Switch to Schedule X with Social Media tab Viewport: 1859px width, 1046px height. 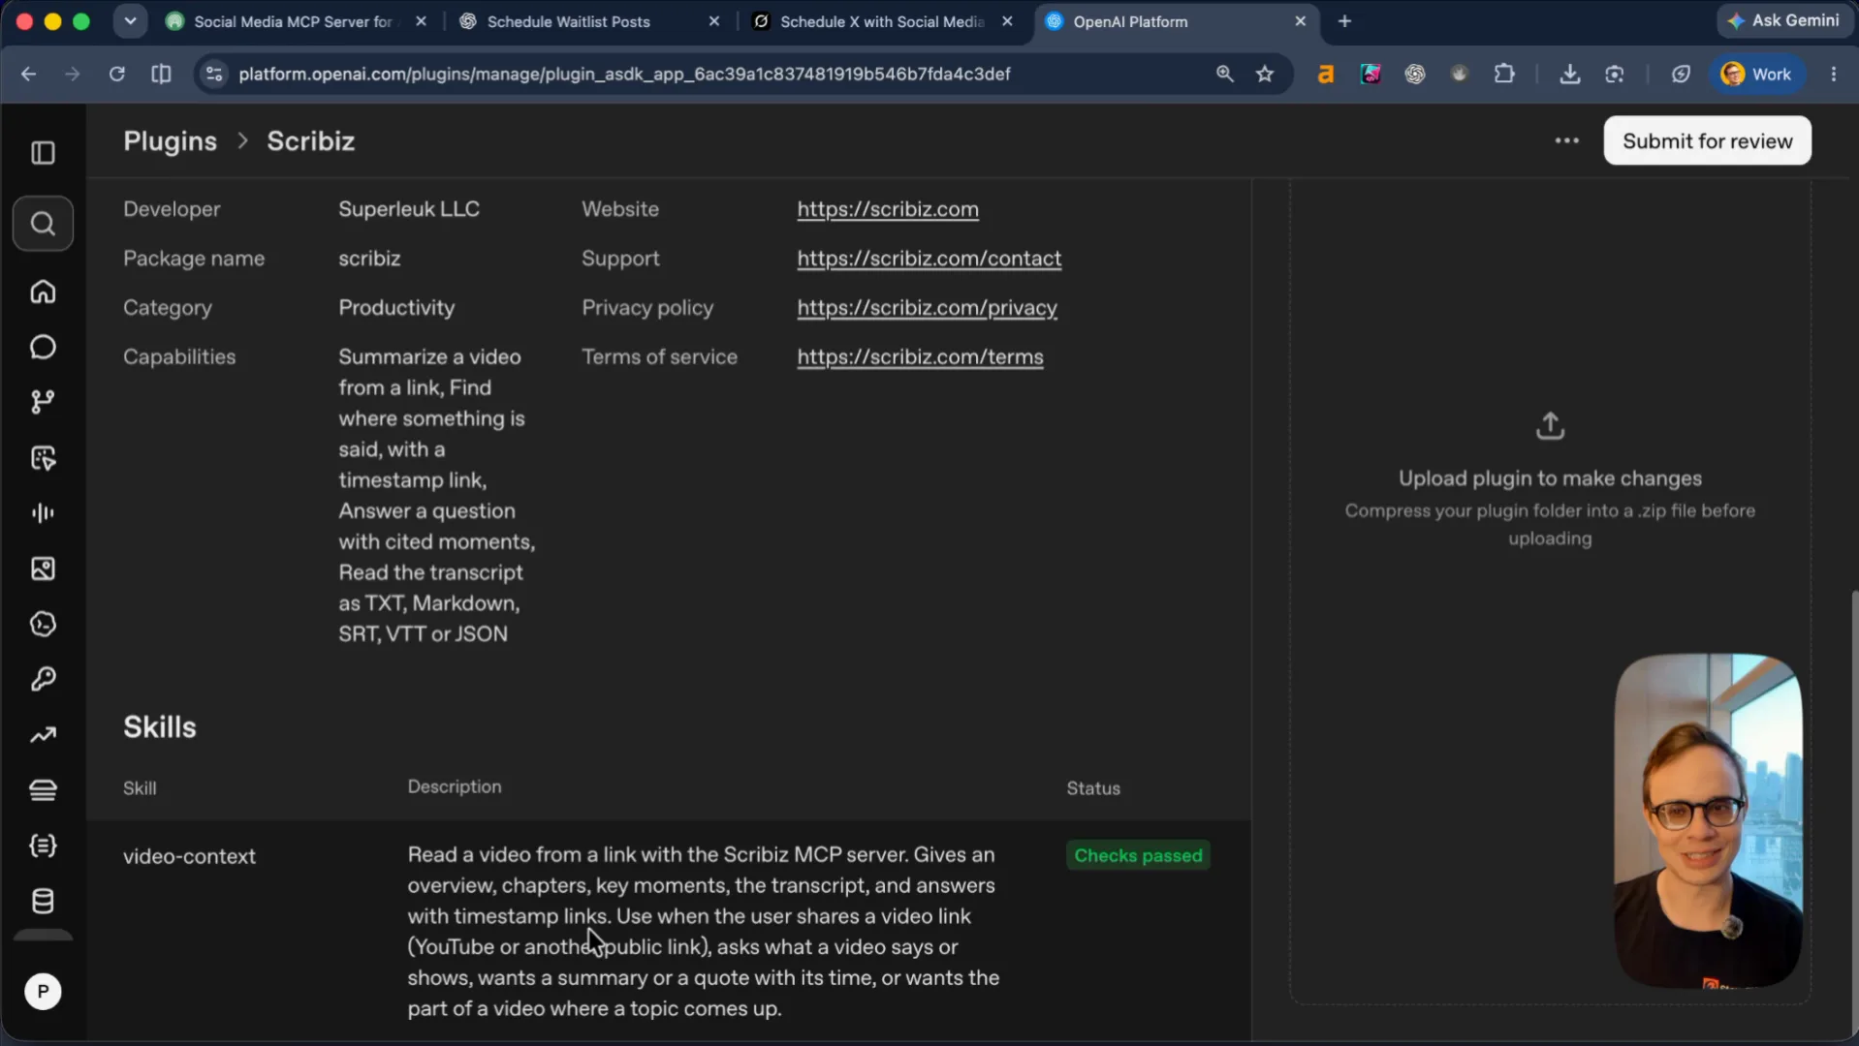click(882, 21)
